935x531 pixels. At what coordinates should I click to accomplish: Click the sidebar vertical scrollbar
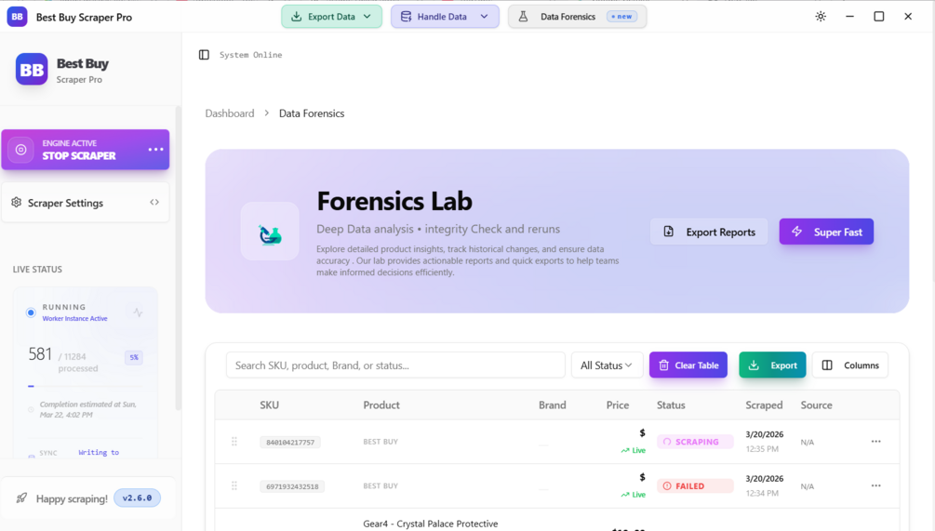pos(178,259)
